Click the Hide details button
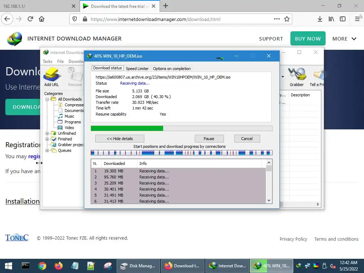 [x=120, y=139]
